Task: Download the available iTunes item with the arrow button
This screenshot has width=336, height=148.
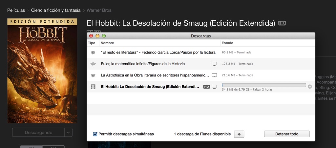Action: [239, 134]
